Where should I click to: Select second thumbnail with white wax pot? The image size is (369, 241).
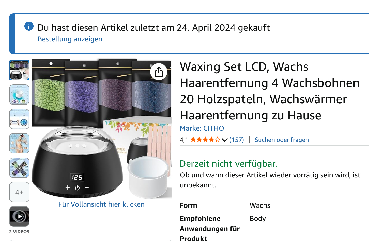point(19,95)
